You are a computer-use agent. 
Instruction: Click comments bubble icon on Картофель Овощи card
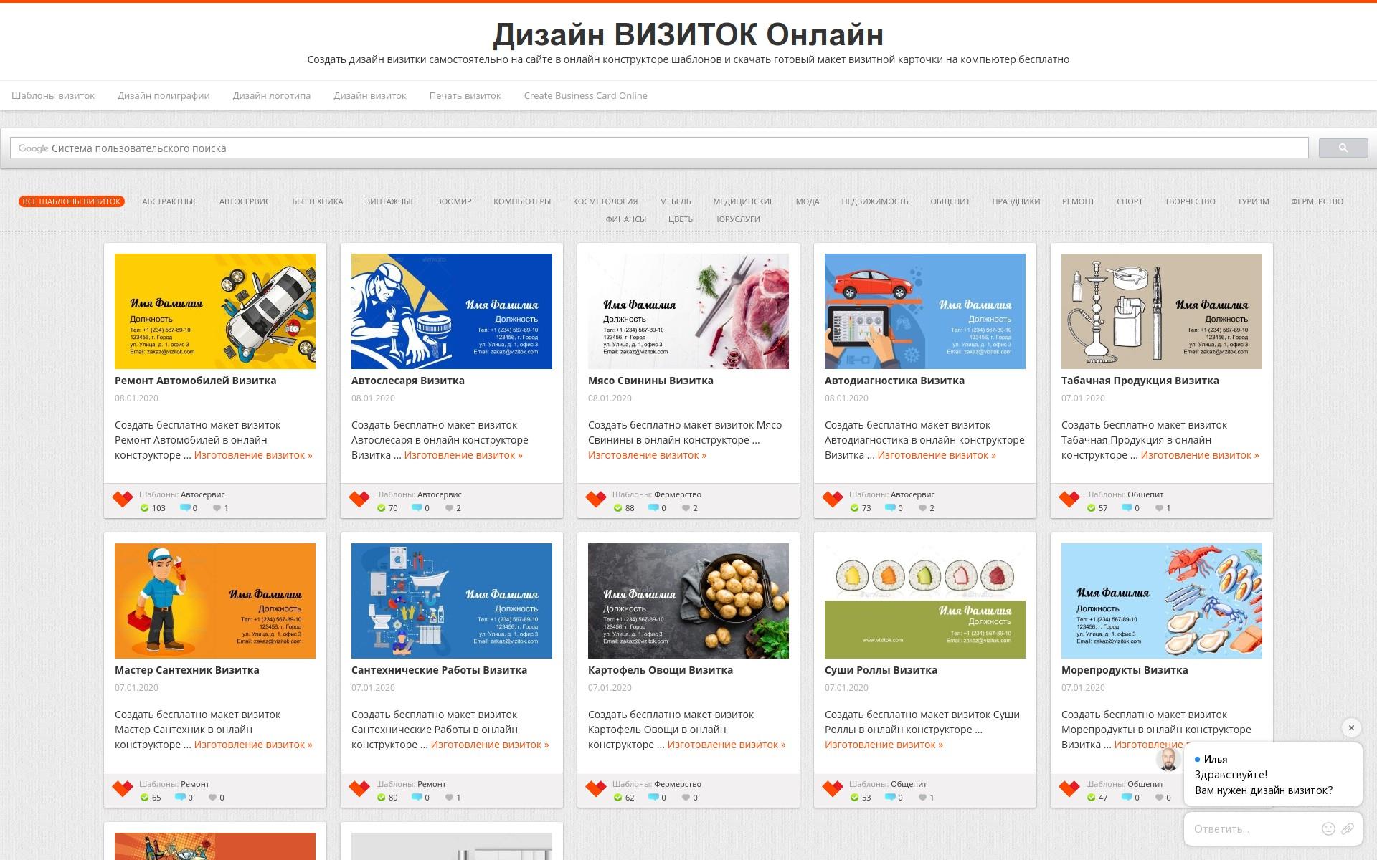pyautogui.click(x=653, y=798)
